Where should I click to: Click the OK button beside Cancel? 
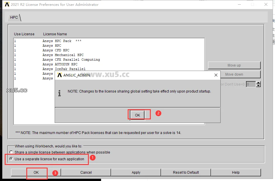pyautogui.click(x=36, y=173)
